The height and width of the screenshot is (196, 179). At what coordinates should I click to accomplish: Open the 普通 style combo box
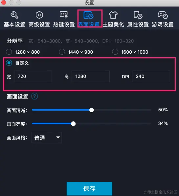coord(47,137)
